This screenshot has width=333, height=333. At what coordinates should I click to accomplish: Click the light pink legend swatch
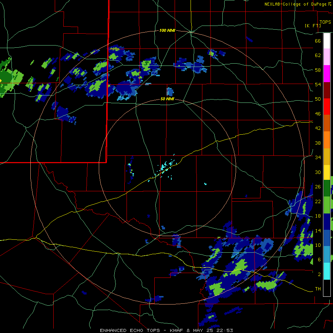pyautogui.click(x=327, y=57)
